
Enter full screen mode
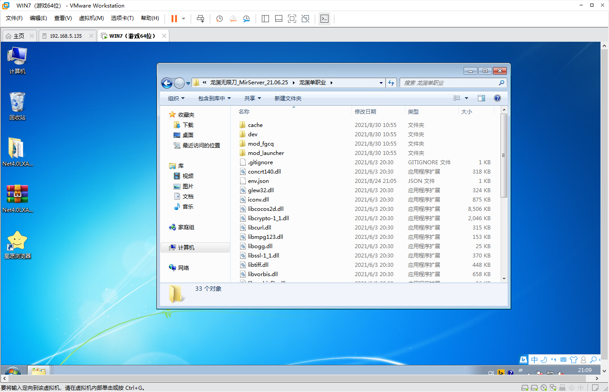[x=292, y=19]
